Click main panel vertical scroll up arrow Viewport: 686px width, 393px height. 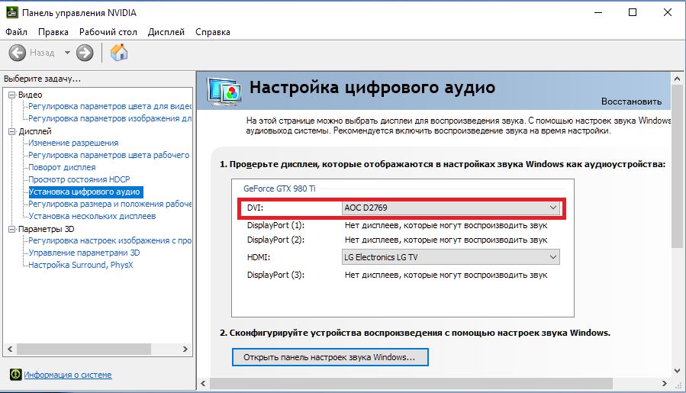(x=678, y=79)
